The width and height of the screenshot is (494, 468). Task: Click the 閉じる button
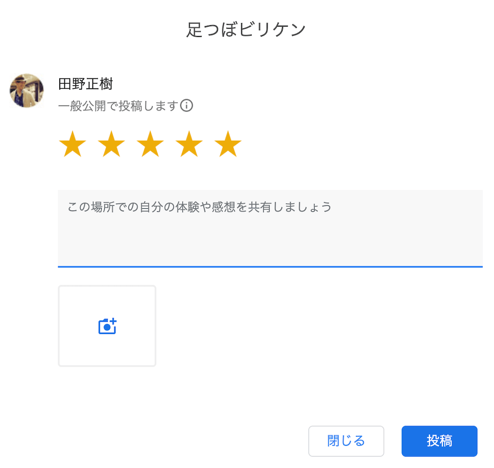pos(346,441)
